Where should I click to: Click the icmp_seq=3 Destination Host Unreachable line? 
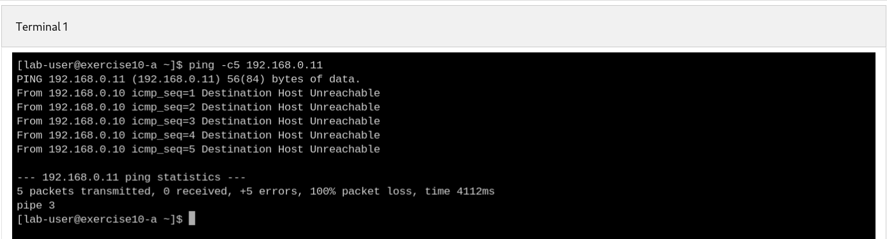(199, 121)
